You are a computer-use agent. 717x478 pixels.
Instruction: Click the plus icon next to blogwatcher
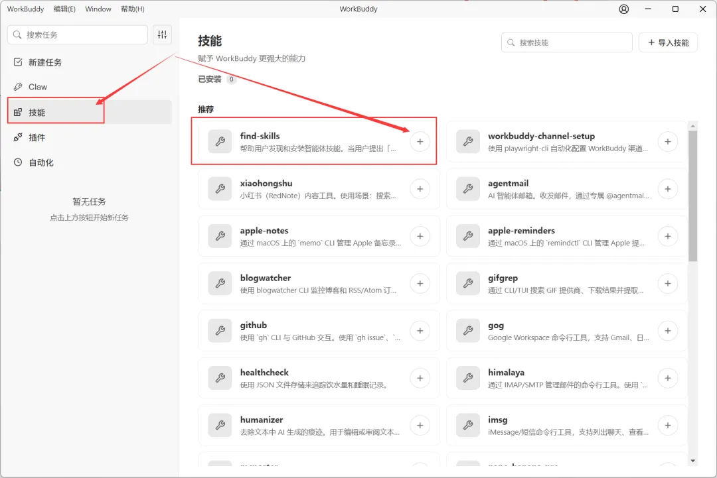pos(420,284)
